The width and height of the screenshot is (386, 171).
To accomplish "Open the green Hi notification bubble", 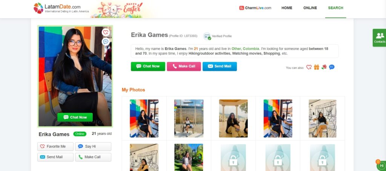I will tap(381, 166).
